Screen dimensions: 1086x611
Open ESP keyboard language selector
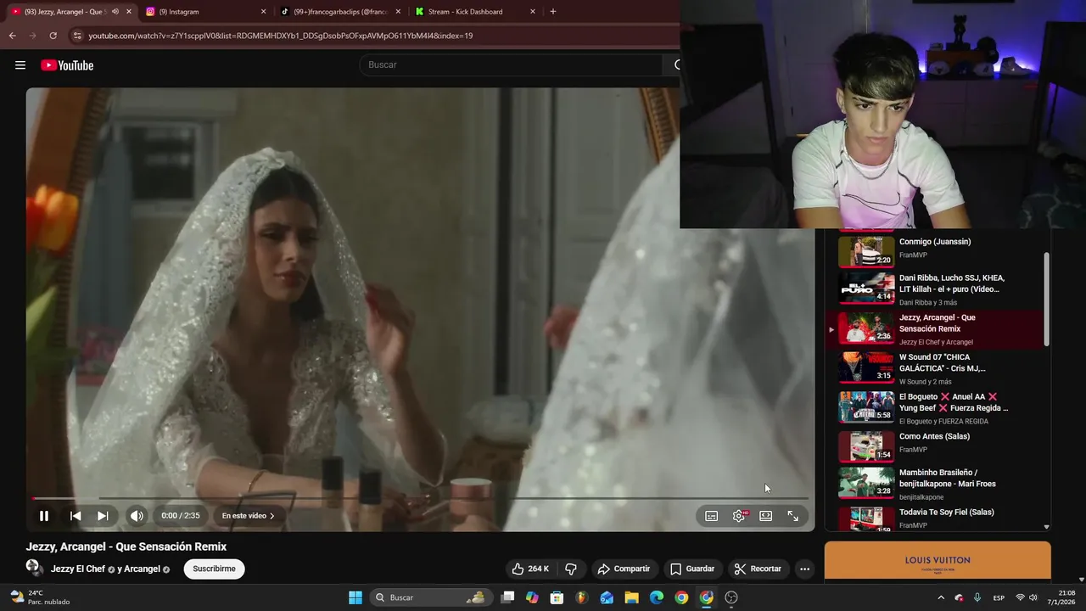999,597
